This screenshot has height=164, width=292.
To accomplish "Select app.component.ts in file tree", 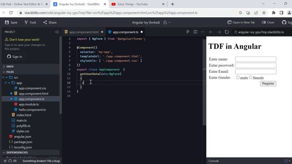I will pos(31,99).
